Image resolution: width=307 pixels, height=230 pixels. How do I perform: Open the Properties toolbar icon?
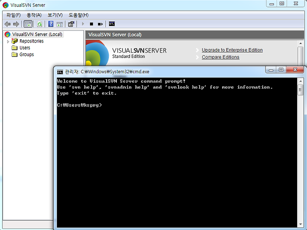coord(71,24)
